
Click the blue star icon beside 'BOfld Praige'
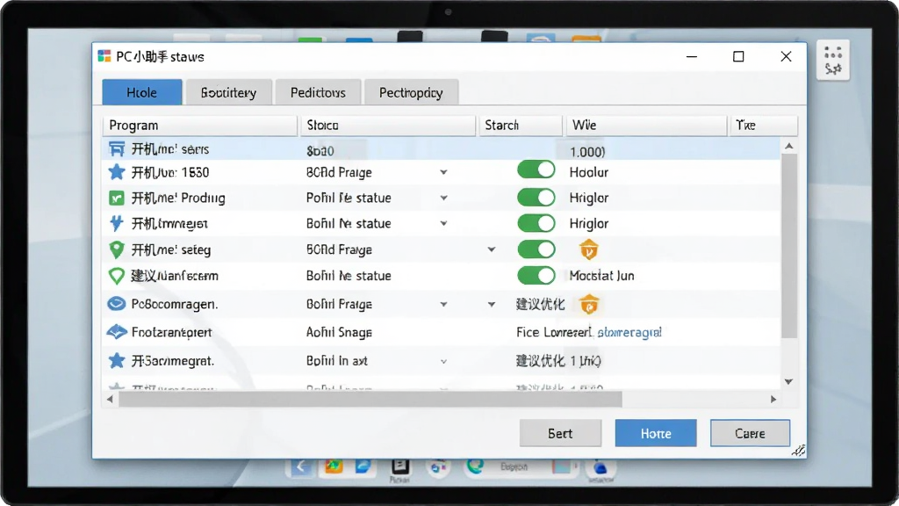(117, 172)
